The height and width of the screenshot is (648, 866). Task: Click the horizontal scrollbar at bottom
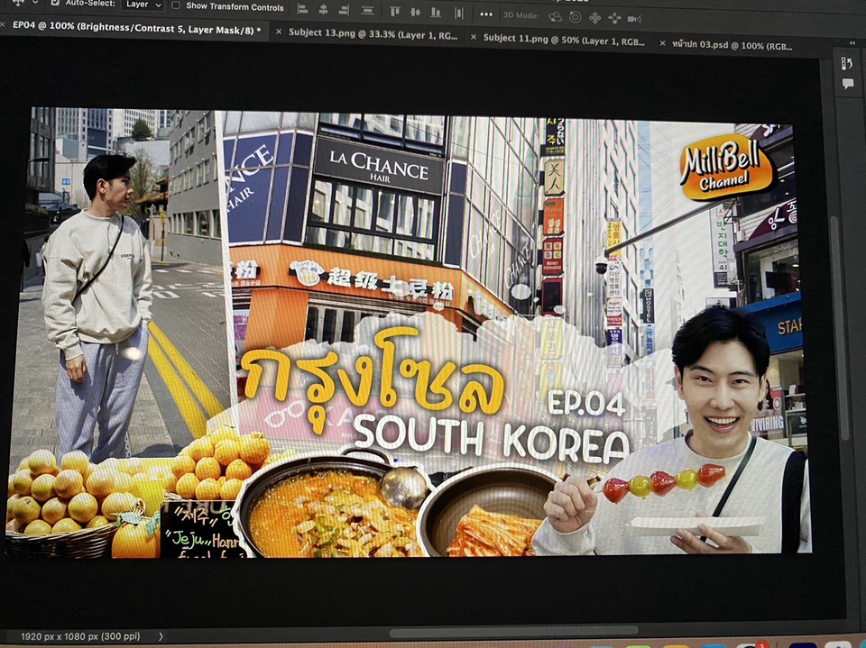514,632
